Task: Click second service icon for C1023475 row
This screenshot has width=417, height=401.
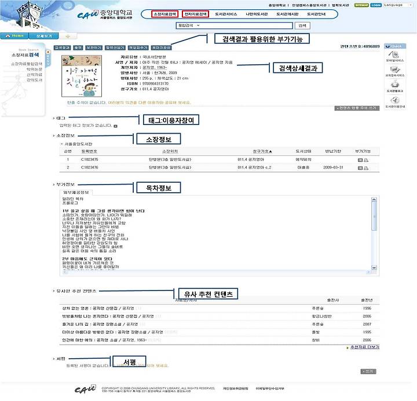Action: point(366,160)
